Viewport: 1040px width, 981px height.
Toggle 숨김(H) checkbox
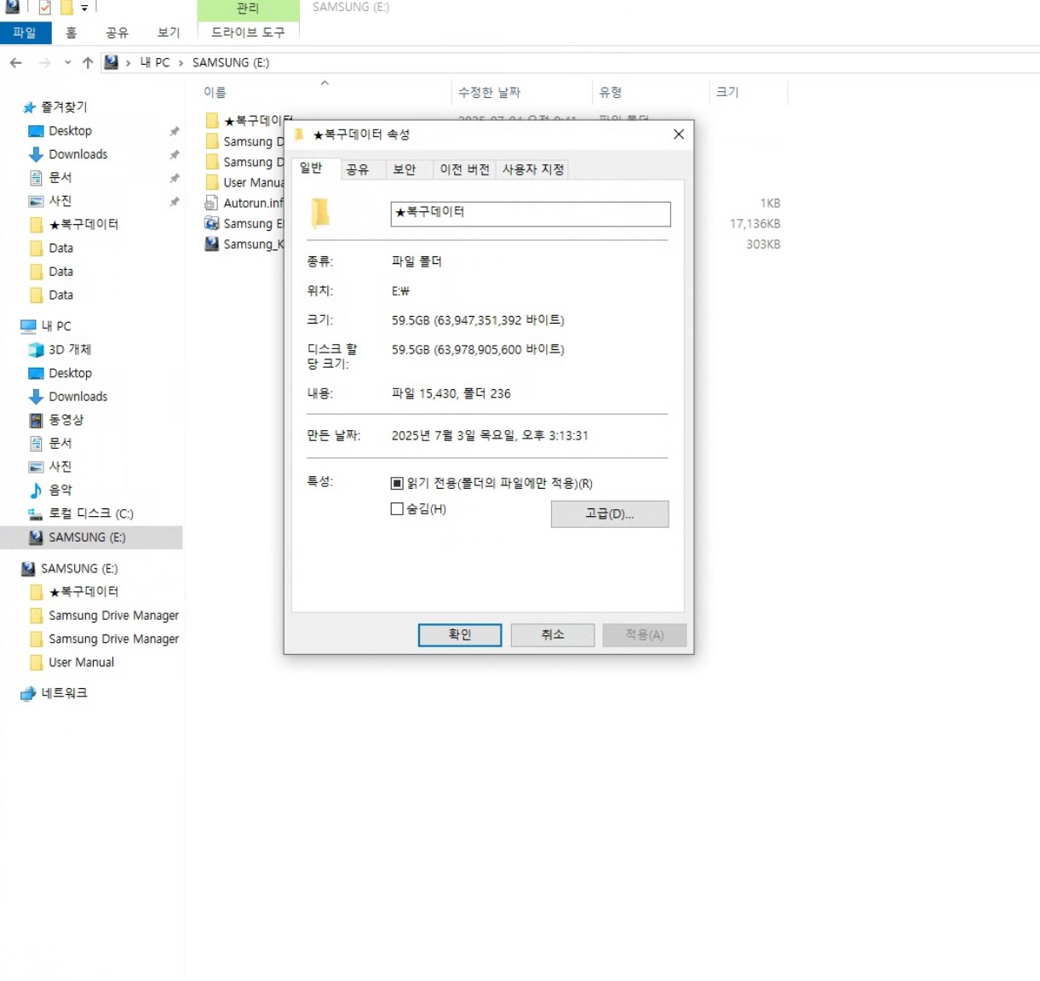point(397,509)
